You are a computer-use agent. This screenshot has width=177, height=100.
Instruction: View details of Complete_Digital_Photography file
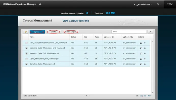[x=141, y=64]
